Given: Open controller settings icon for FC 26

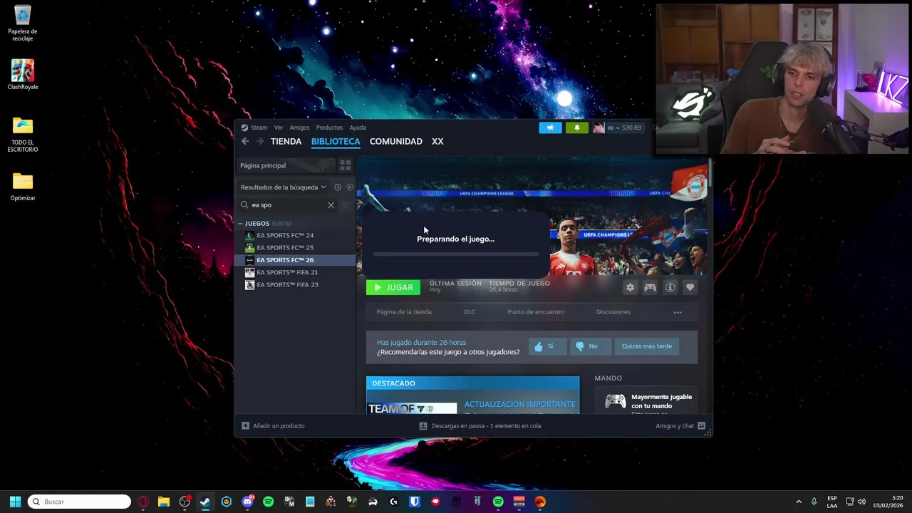Looking at the screenshot, I should coord(650,287).
